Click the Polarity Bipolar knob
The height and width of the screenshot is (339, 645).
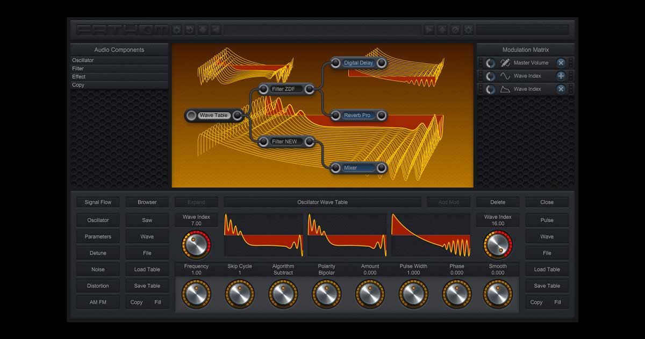click(x=326, y=294)
